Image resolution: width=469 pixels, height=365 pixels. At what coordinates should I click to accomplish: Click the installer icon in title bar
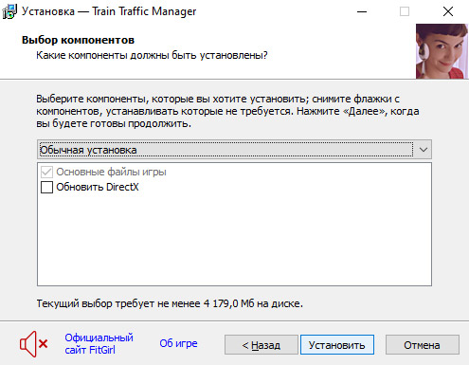tap(9, 11)
